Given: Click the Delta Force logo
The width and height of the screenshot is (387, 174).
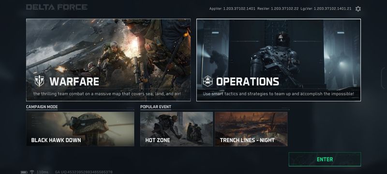Looking at the screenshot, I should (57, 7).
